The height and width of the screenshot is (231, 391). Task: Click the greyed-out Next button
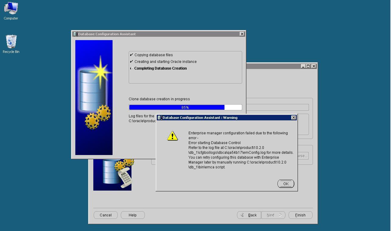[273, 215]
